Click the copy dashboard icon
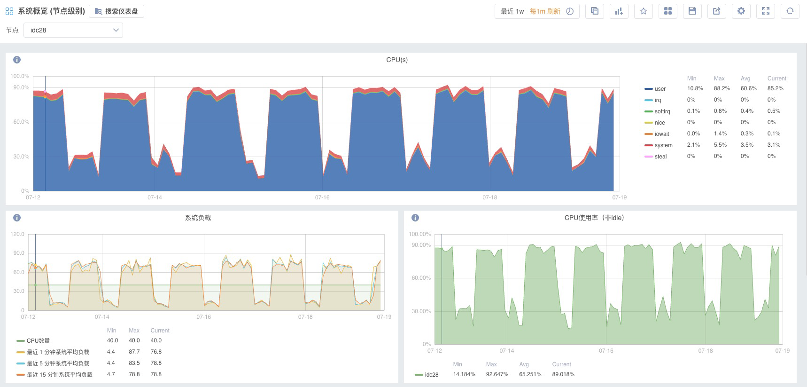 (595, 11)
